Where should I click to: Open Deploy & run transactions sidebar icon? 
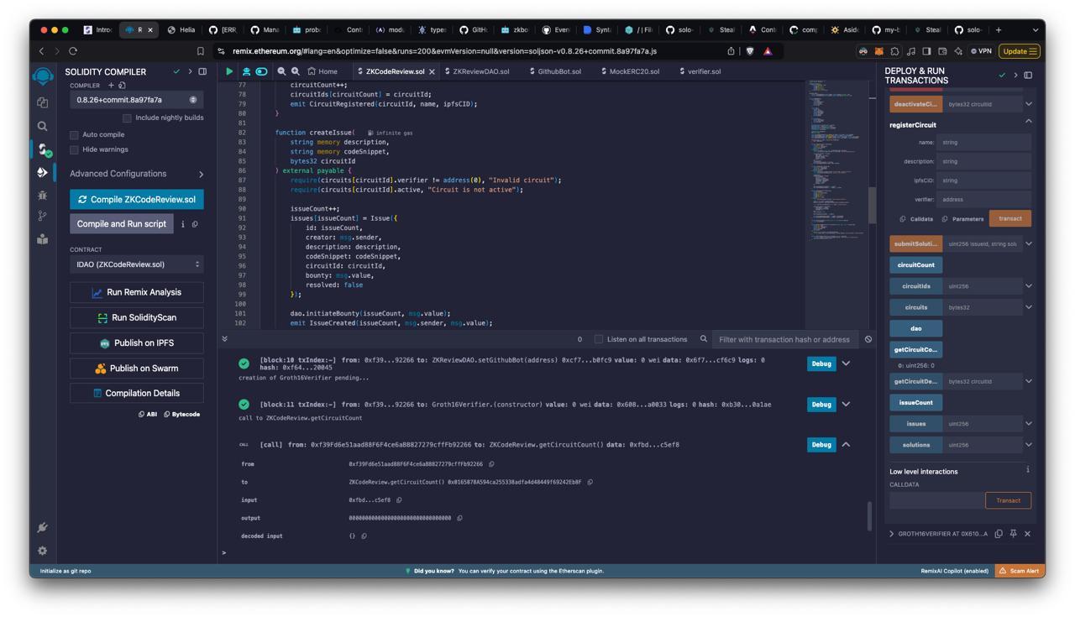[43, 172]
